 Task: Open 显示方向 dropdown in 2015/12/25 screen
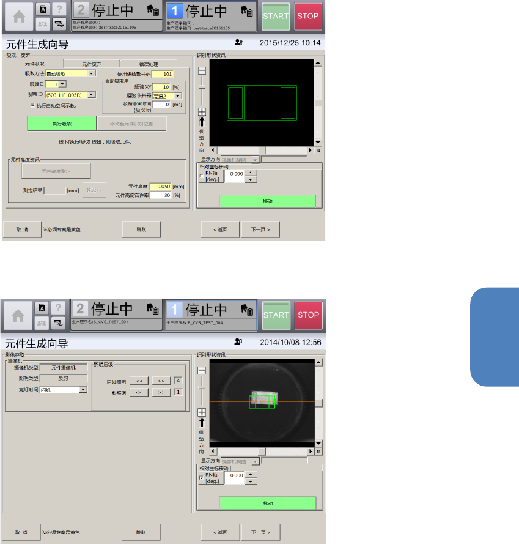pos(256,160)
